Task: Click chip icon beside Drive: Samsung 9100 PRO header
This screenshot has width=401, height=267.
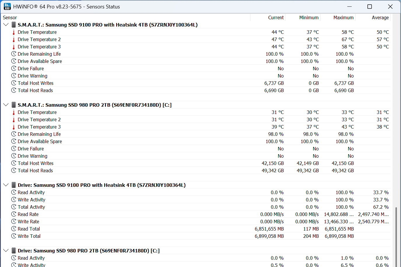Action: click(x=13, y=185)
